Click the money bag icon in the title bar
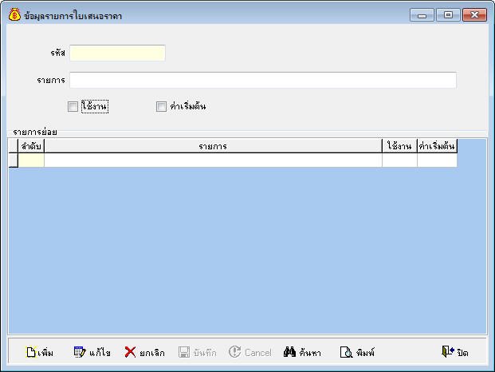Screen dimensions: 495x372 14,15
